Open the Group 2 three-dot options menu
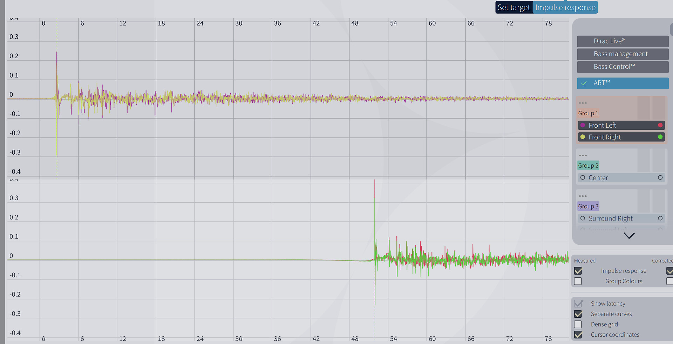Image resolution: width=673 pixels, height=344 pixels. pyautogui.click(x=583, y=155)
